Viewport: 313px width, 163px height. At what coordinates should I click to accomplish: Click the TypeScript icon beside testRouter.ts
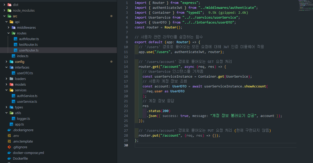[x=16, y=45]
